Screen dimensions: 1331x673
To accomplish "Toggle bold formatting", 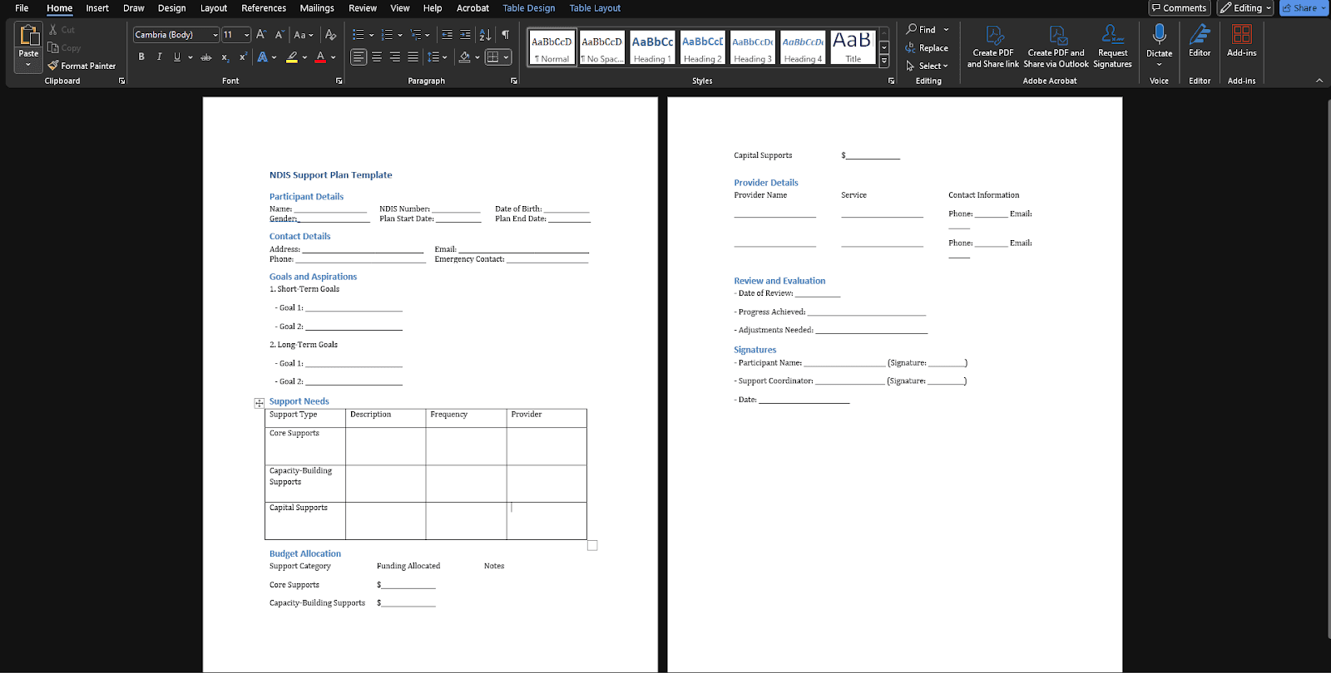I will [x=141, y=57].
